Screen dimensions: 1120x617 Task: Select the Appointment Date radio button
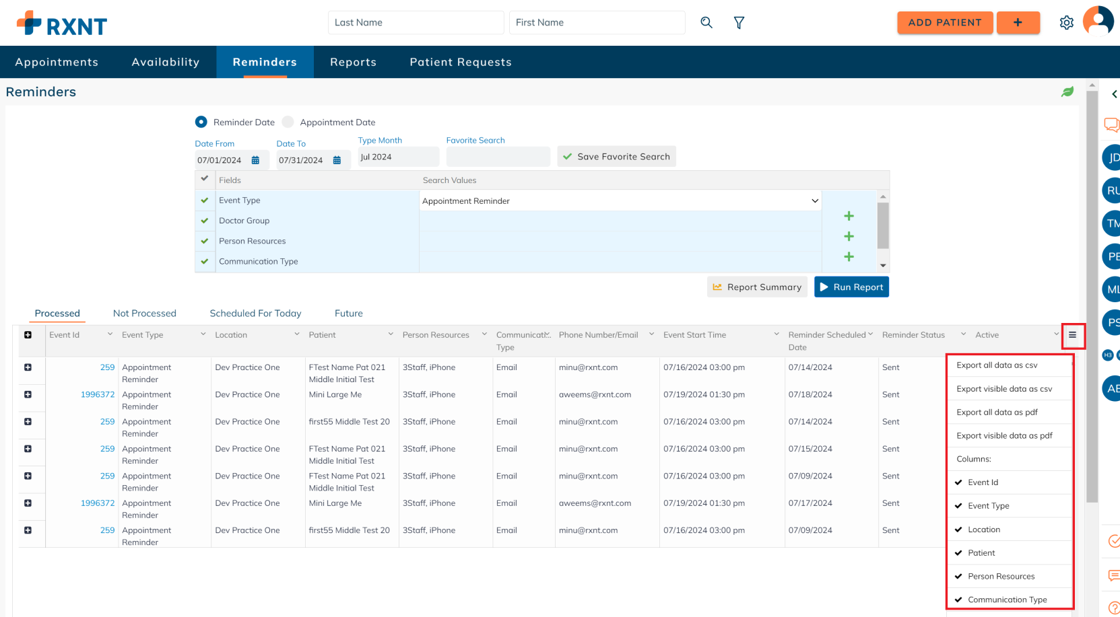tap(288, 122)
